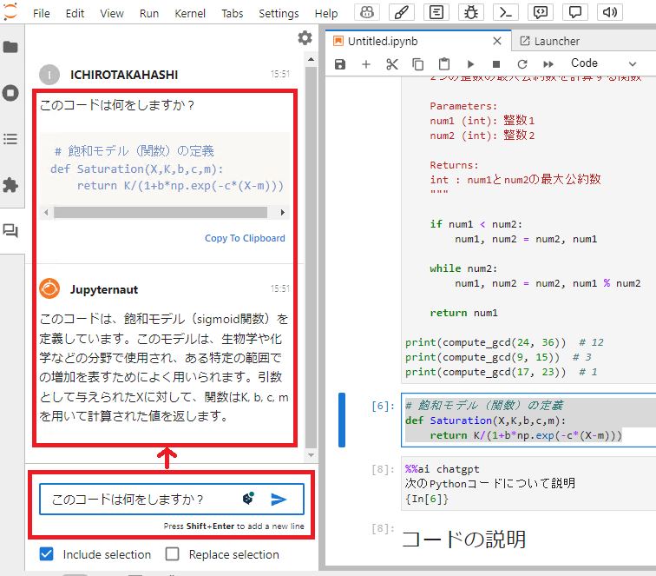This screenshot has height=576, width=656.
Task: Open the file browser sidebar icon
Action: coord(10,47)
